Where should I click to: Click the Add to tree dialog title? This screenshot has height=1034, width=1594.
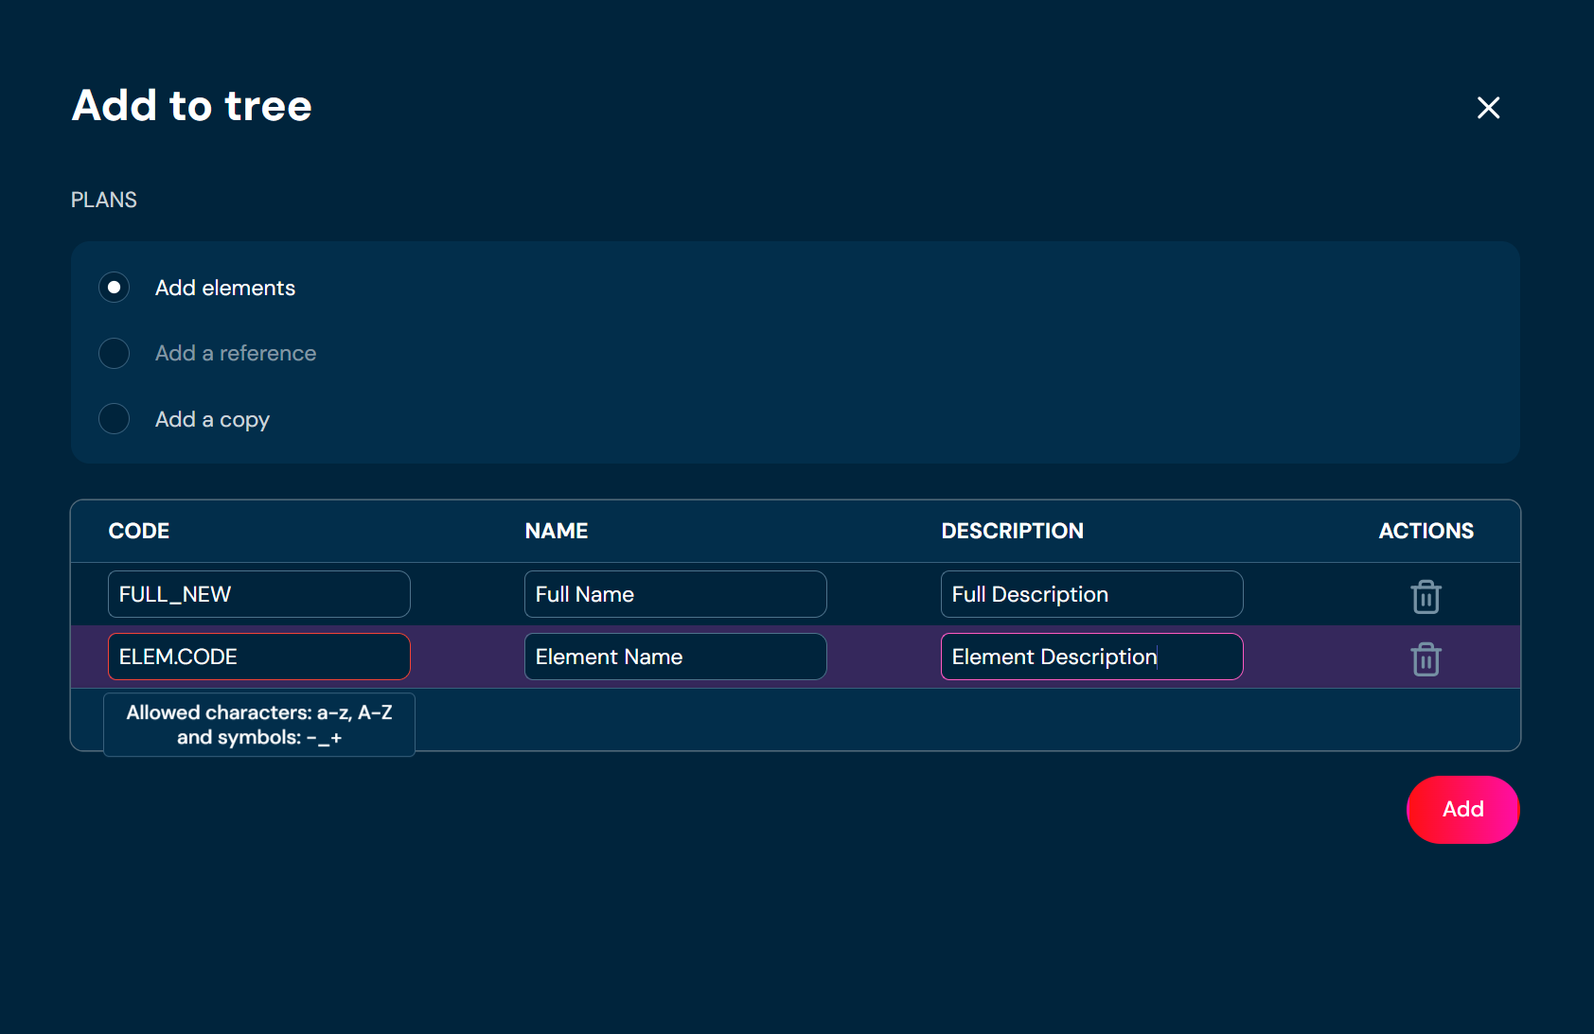pos(192,105)
